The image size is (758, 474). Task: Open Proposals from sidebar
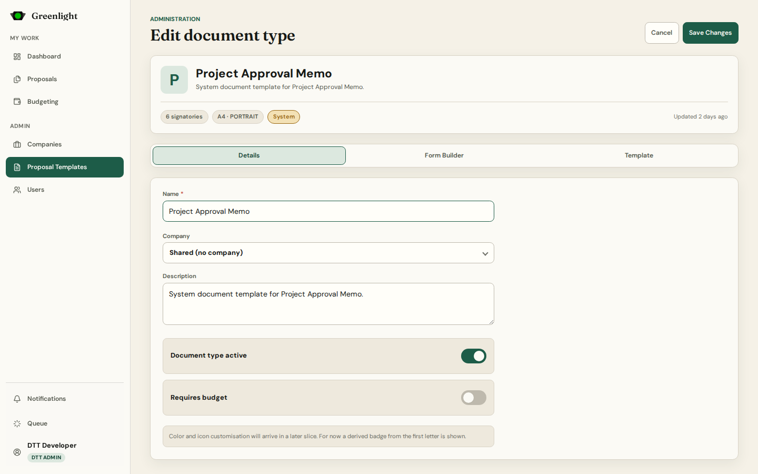[x=65, y=79]
